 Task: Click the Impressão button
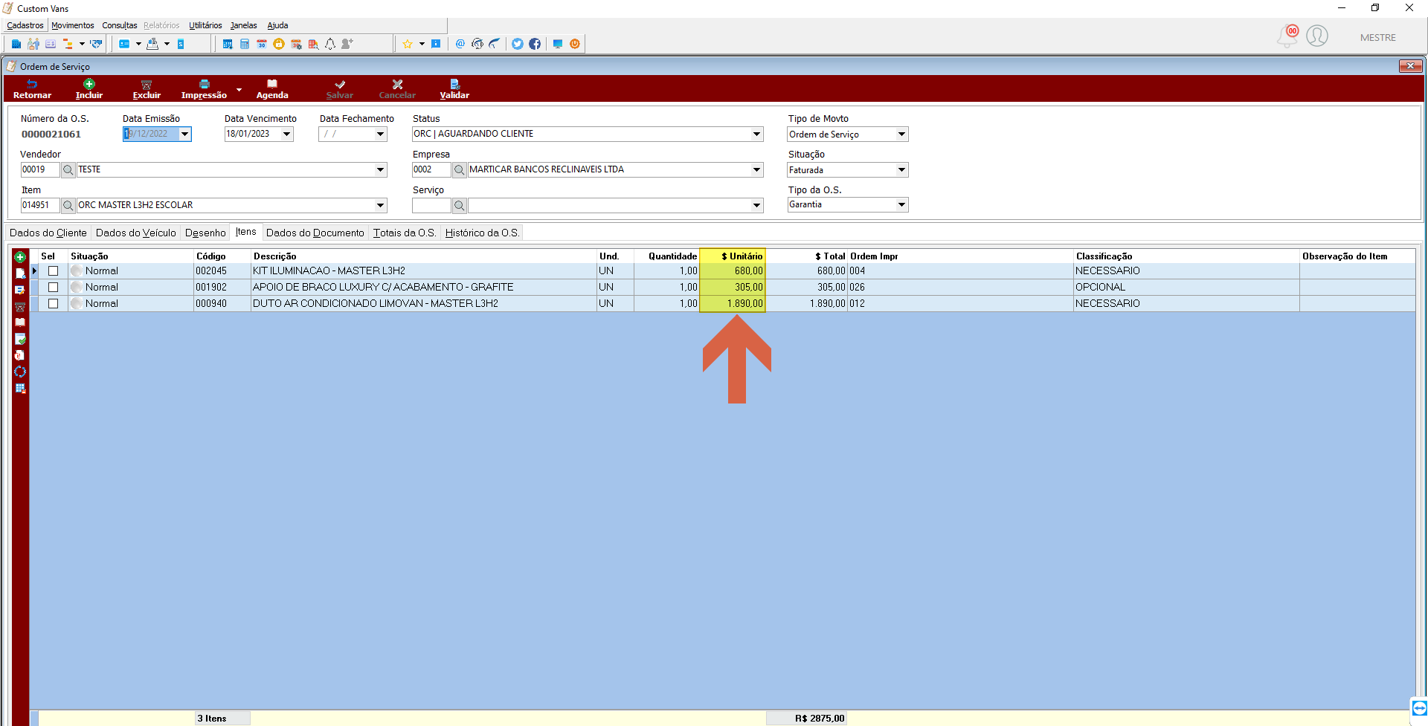(204, 89)
